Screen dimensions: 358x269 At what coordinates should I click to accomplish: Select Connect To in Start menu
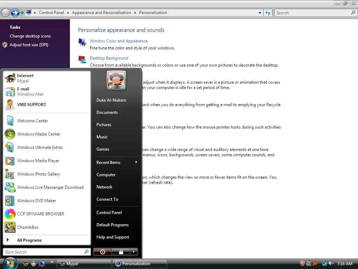(x=116, y=199)
